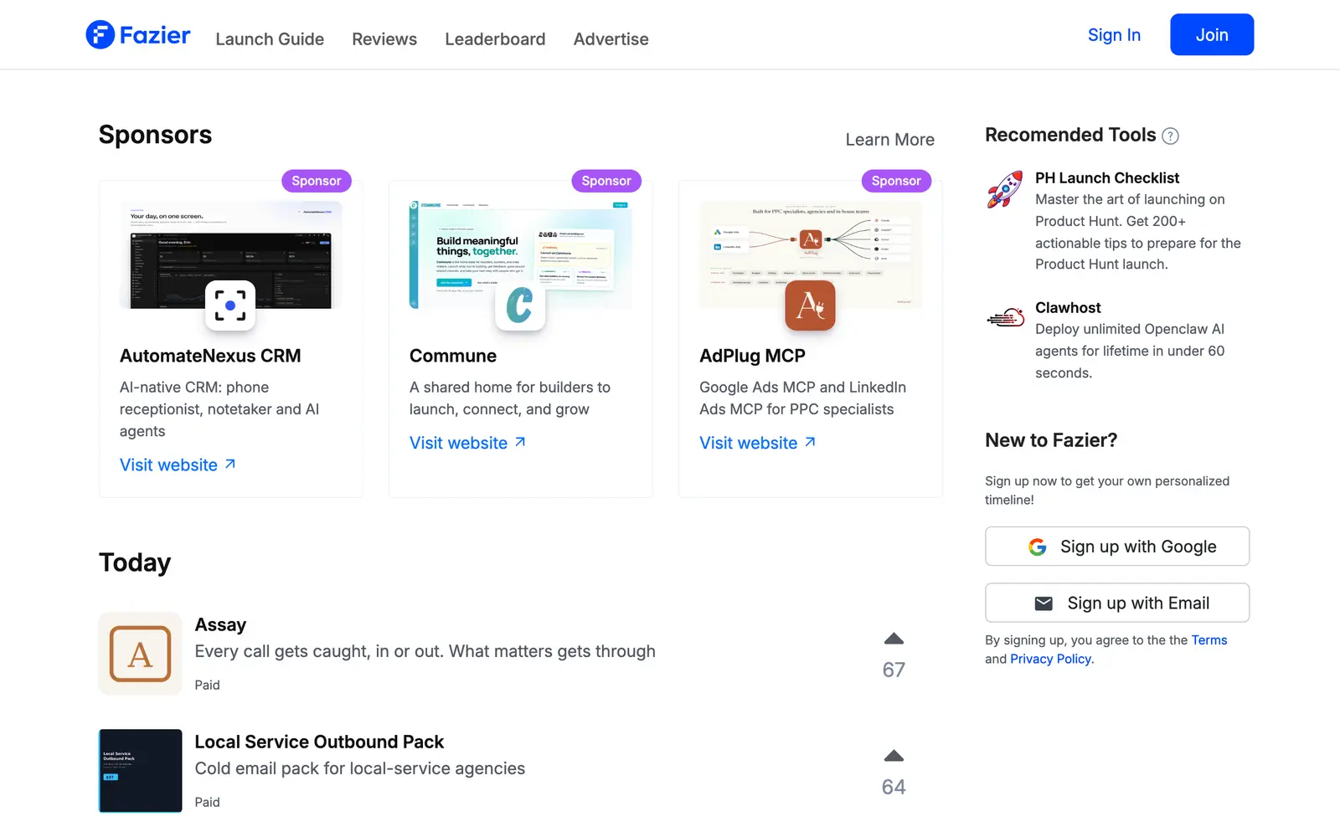Click the envelope icon in email signup

1044,603
